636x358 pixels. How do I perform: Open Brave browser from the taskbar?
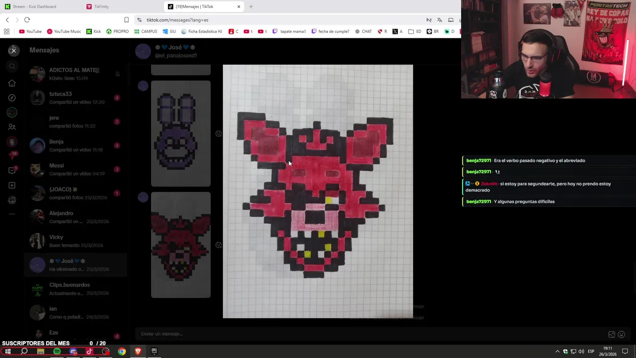point(138,352)
